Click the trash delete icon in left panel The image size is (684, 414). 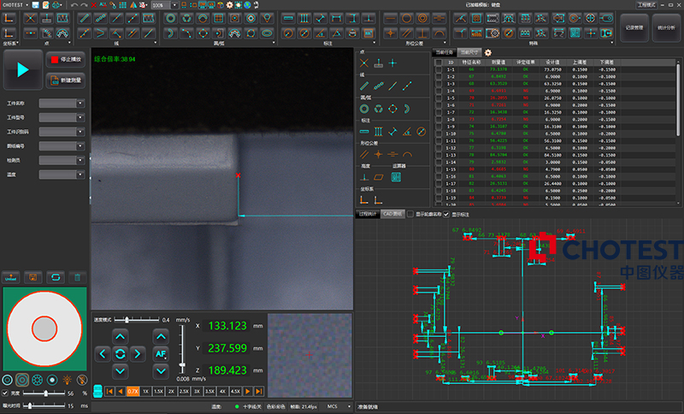click(x=77, y=277)
